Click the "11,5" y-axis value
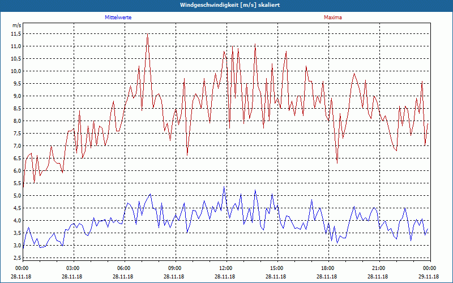The height and width of the screenshot is (283, 453). tap(16, 34)
